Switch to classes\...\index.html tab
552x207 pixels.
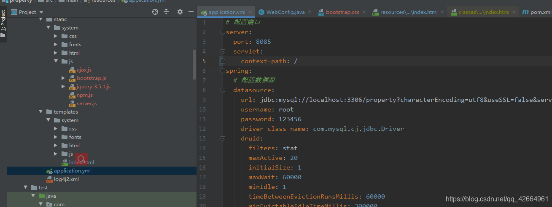(x=484, y=12)
